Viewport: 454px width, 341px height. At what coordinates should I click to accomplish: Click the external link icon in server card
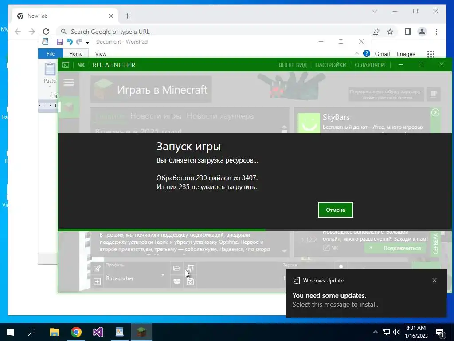coord(326,248)
